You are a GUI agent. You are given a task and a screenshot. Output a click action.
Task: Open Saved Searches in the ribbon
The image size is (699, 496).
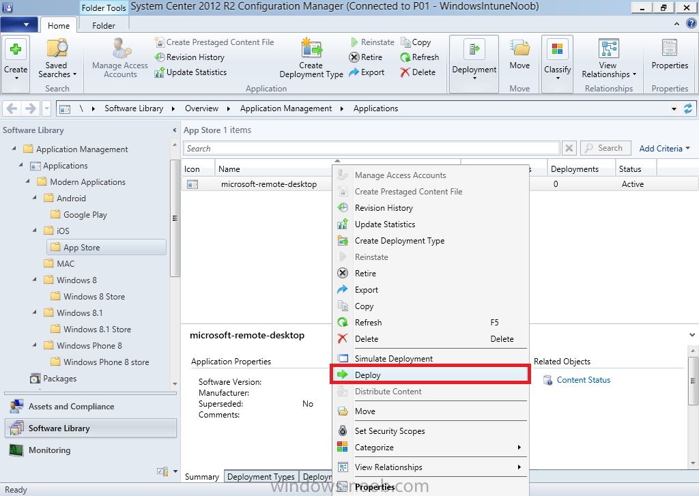57,59
